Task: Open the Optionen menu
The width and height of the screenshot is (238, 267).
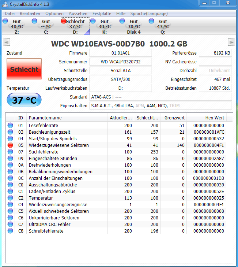Action: [x=54, y=14]
